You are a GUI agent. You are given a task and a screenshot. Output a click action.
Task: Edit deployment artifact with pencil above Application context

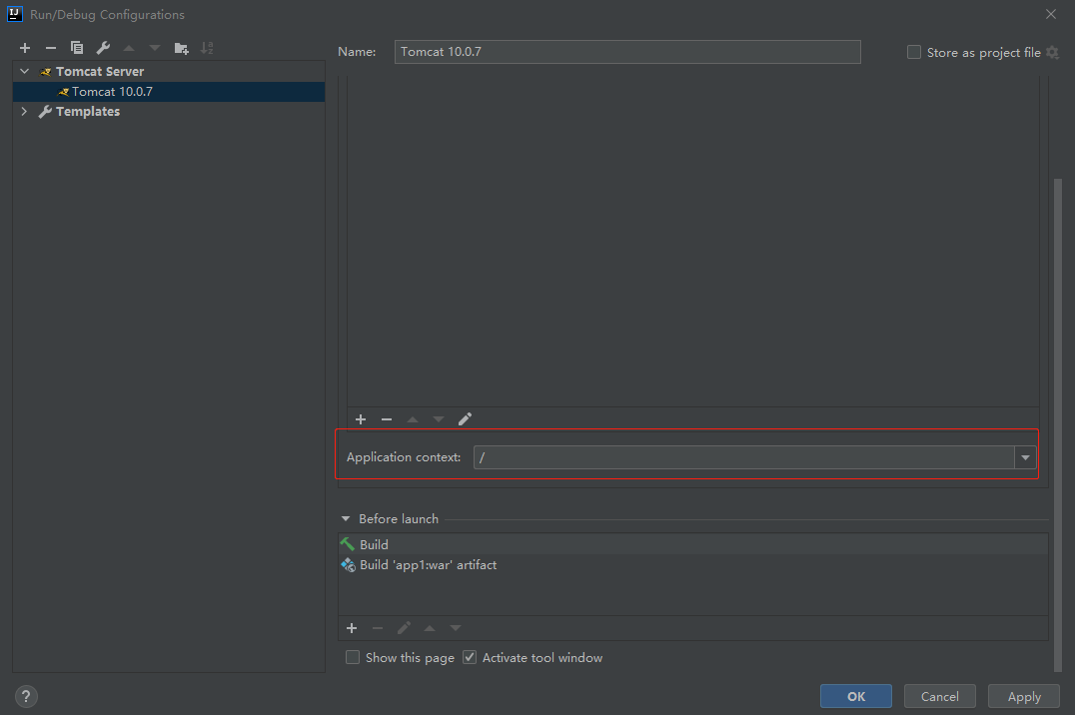click(465, 418)
